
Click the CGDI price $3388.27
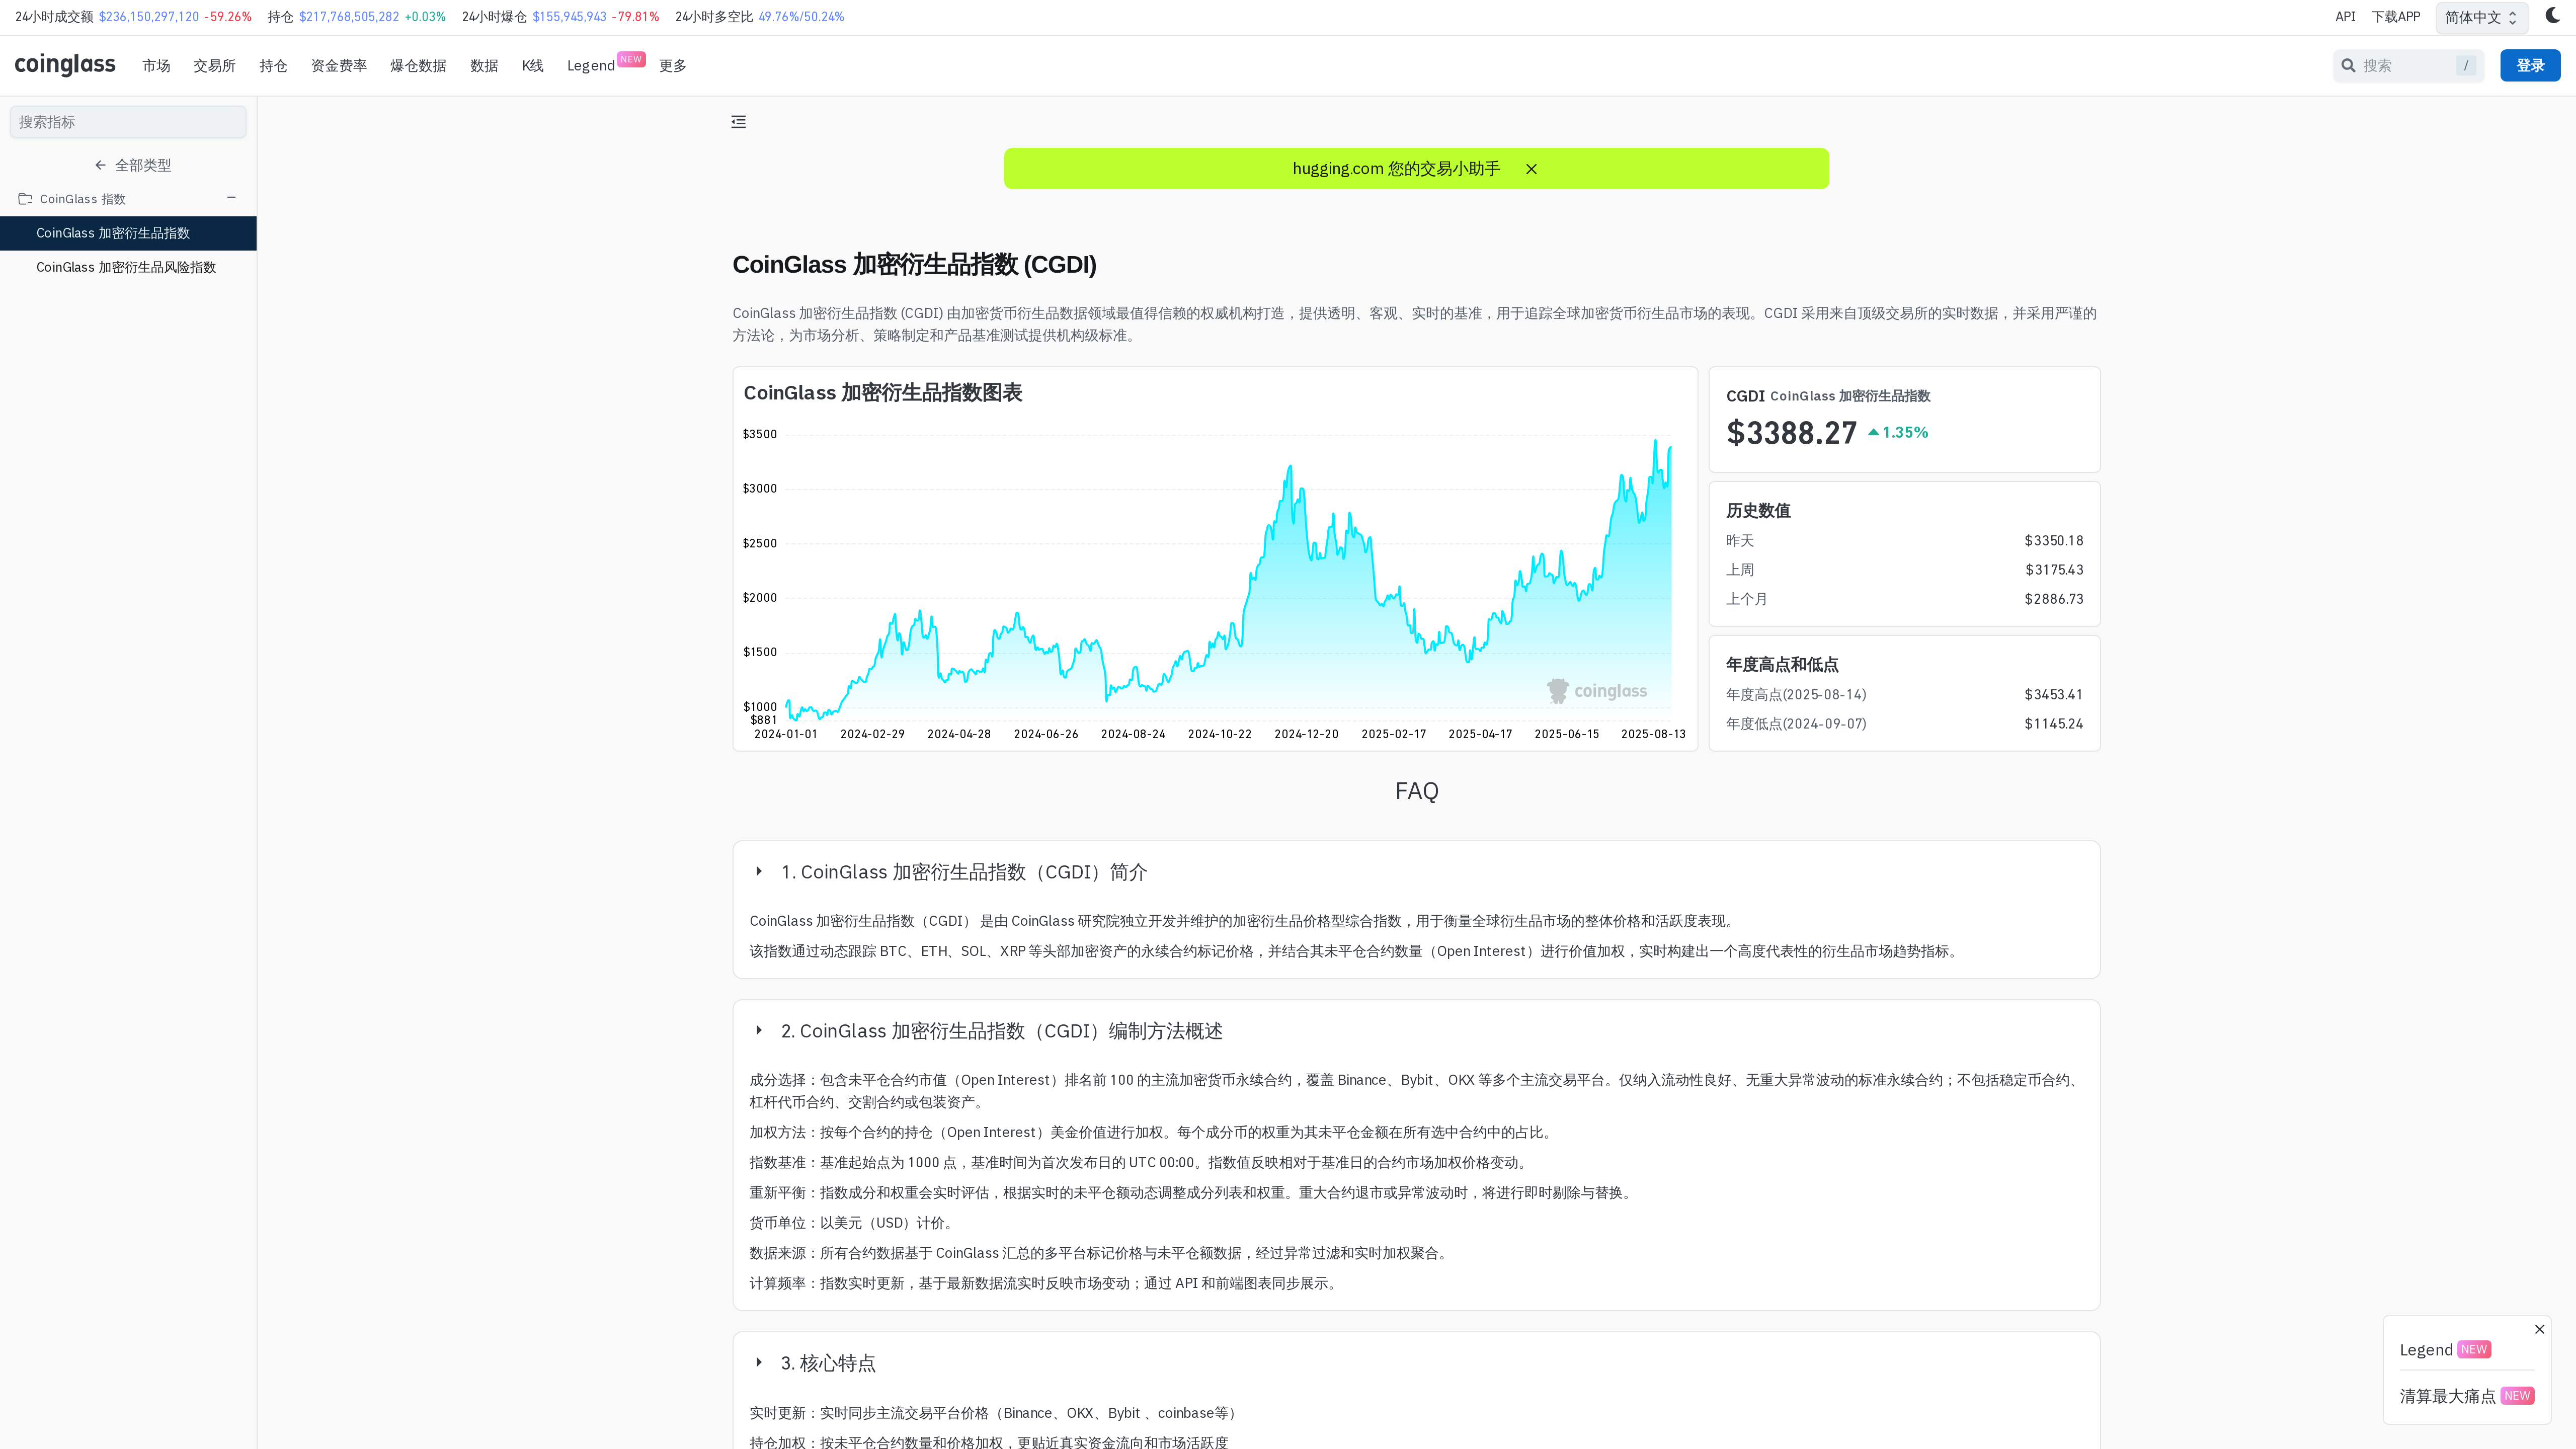tap(1791, 433)
